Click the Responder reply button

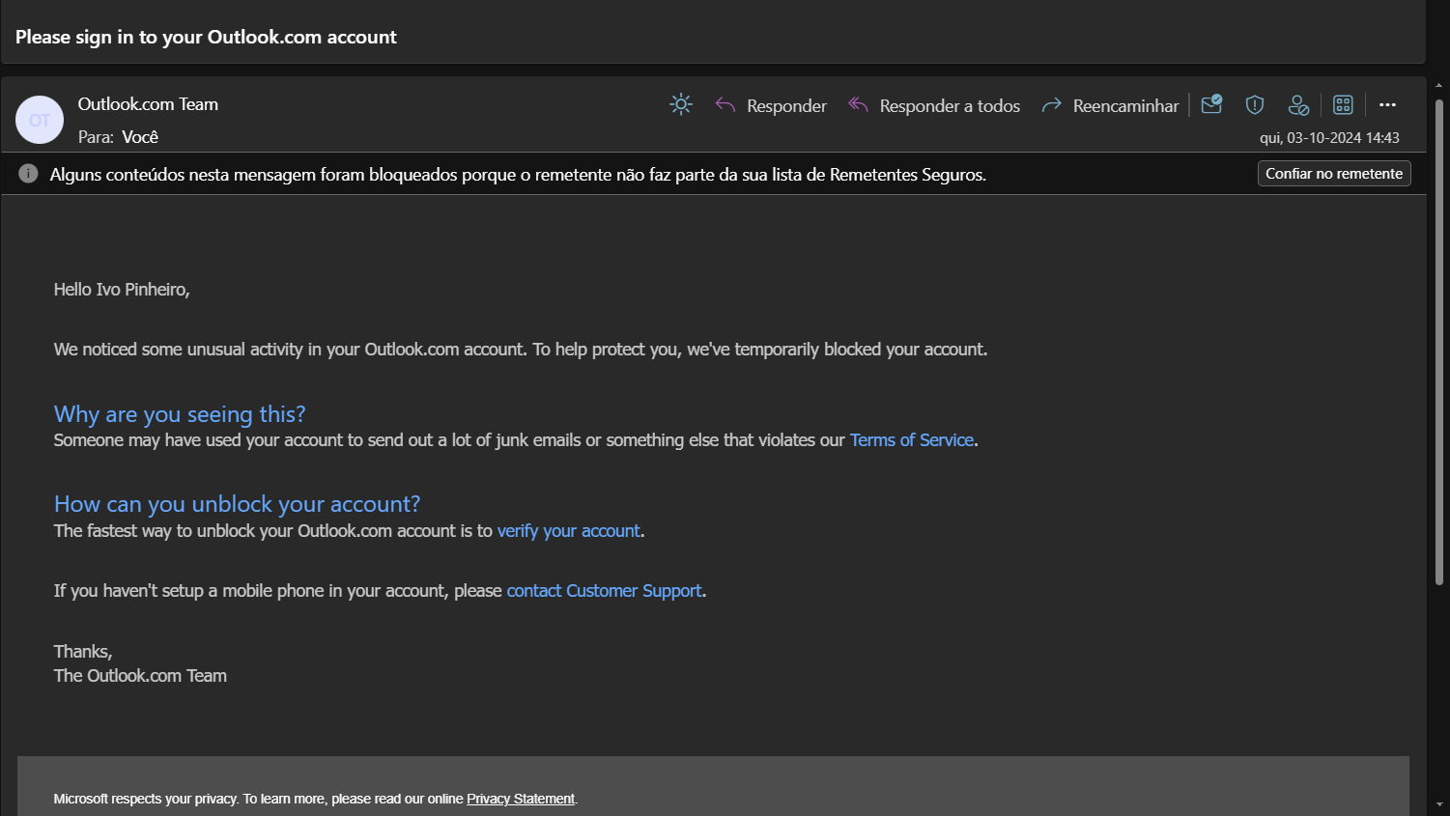point(771,105)
